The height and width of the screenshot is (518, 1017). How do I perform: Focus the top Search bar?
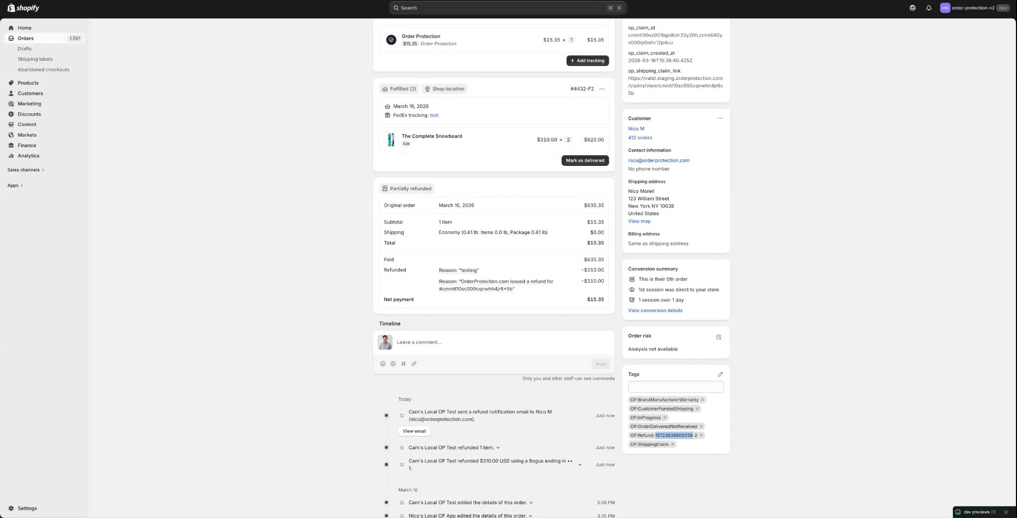[507, 8]
